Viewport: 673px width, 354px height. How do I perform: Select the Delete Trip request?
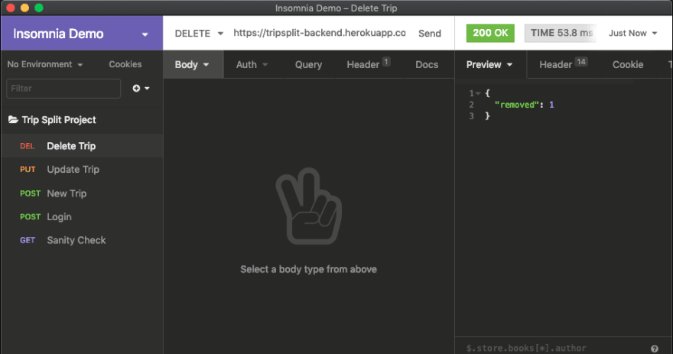pyautogui.click(x=82, y=146)
